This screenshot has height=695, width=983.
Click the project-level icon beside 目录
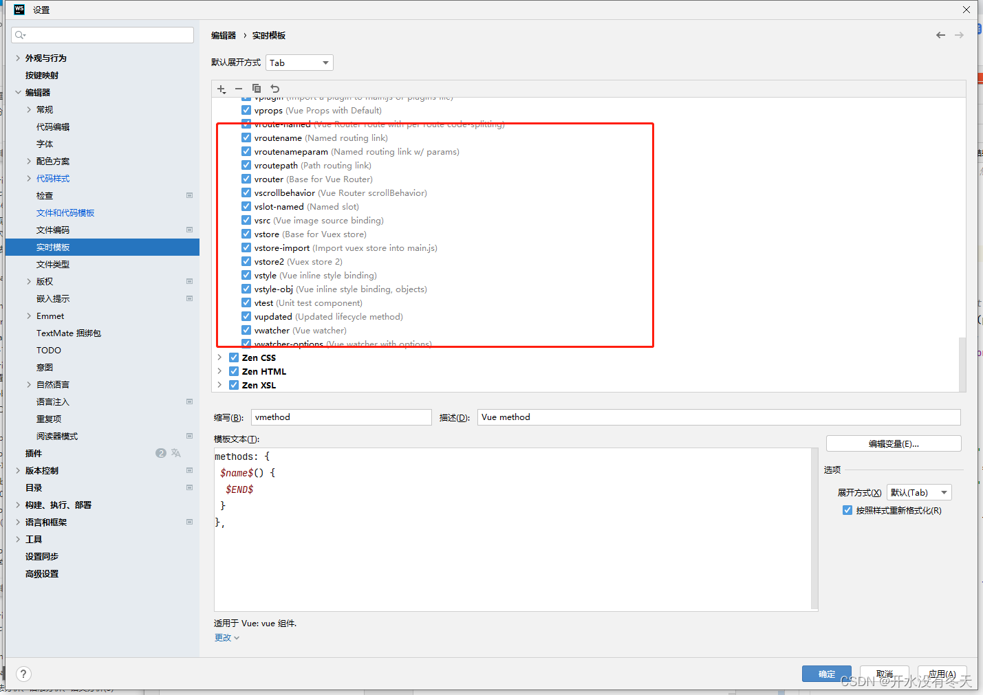click(x=189, y=487)
